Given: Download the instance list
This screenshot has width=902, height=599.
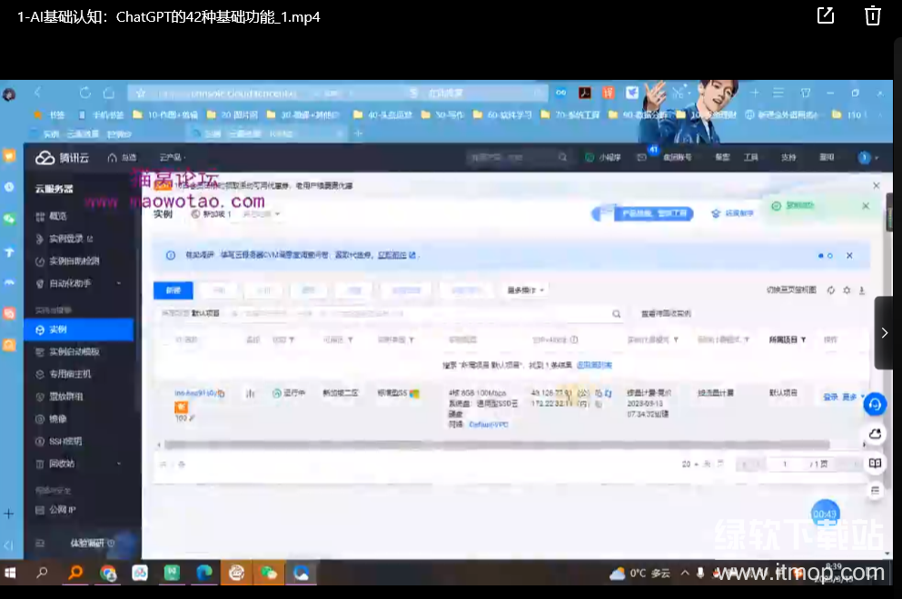Looking at the screenshot, I should 862,290.
